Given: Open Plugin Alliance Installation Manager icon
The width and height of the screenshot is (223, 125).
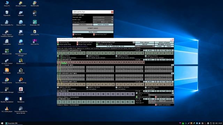Looking at the screenshot, I should [x=7, y=33].
